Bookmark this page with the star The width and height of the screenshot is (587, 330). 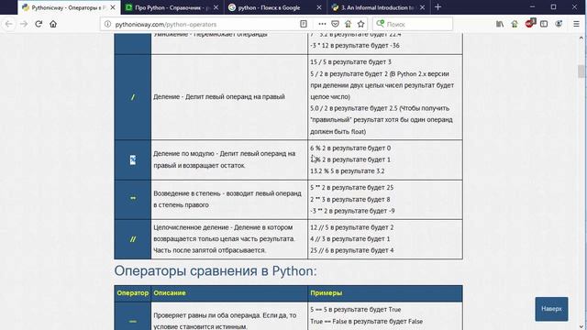pyautogui.click(x=360, y=24)
